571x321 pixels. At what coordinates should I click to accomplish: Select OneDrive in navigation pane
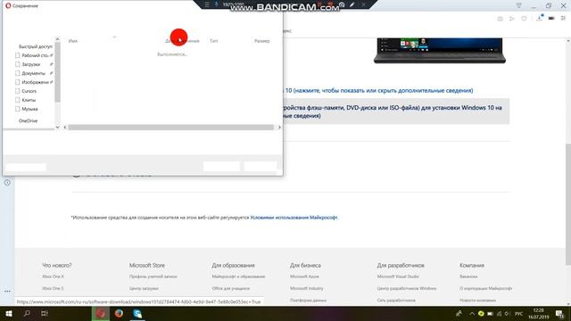coord(28,121)
